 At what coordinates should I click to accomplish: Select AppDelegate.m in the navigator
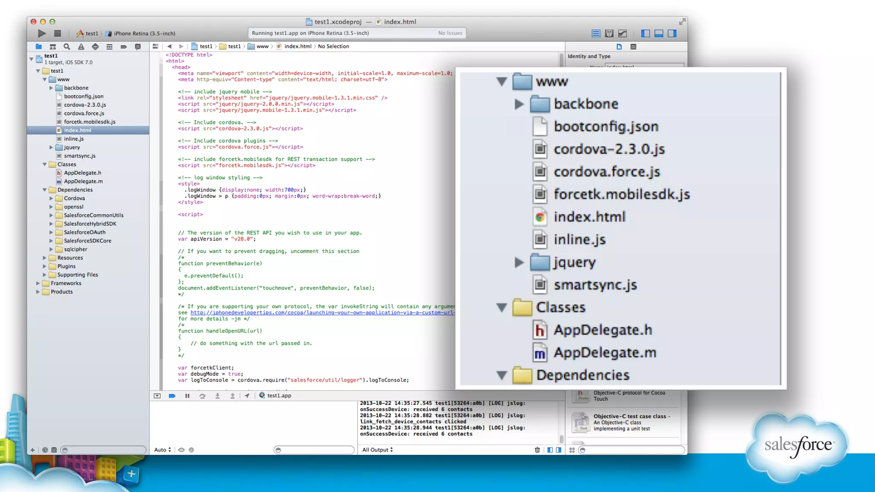click(83, 182)
